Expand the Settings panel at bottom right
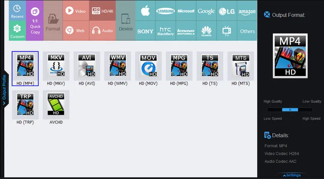 (292, 175)
